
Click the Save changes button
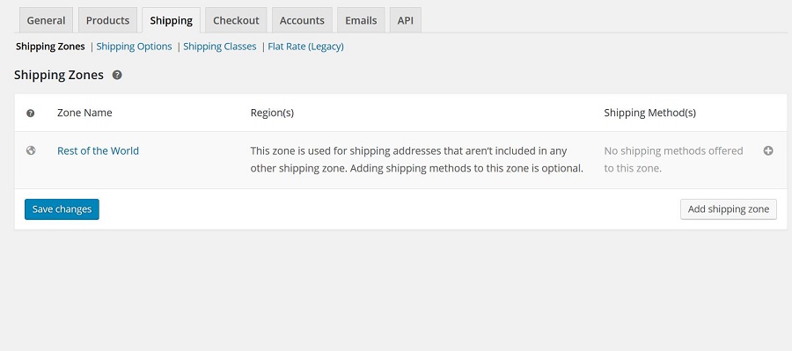62,209
